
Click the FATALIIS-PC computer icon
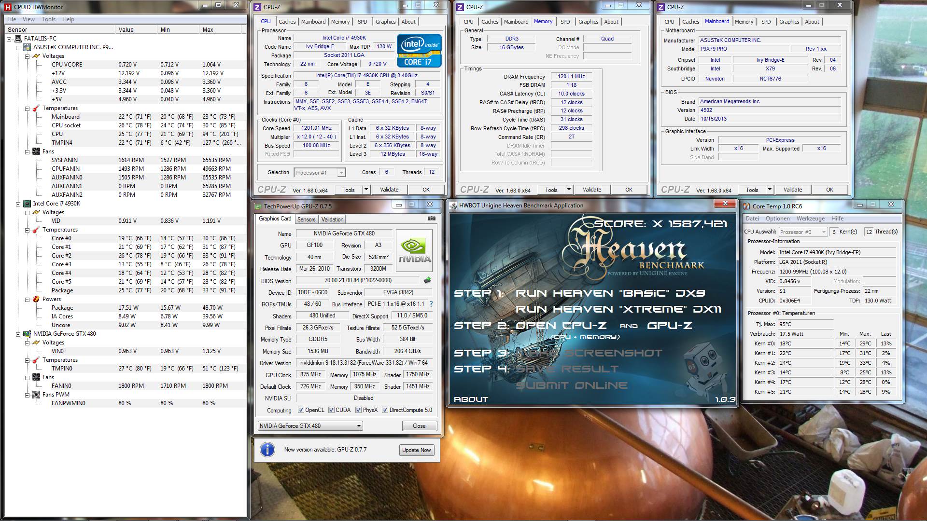19,39
